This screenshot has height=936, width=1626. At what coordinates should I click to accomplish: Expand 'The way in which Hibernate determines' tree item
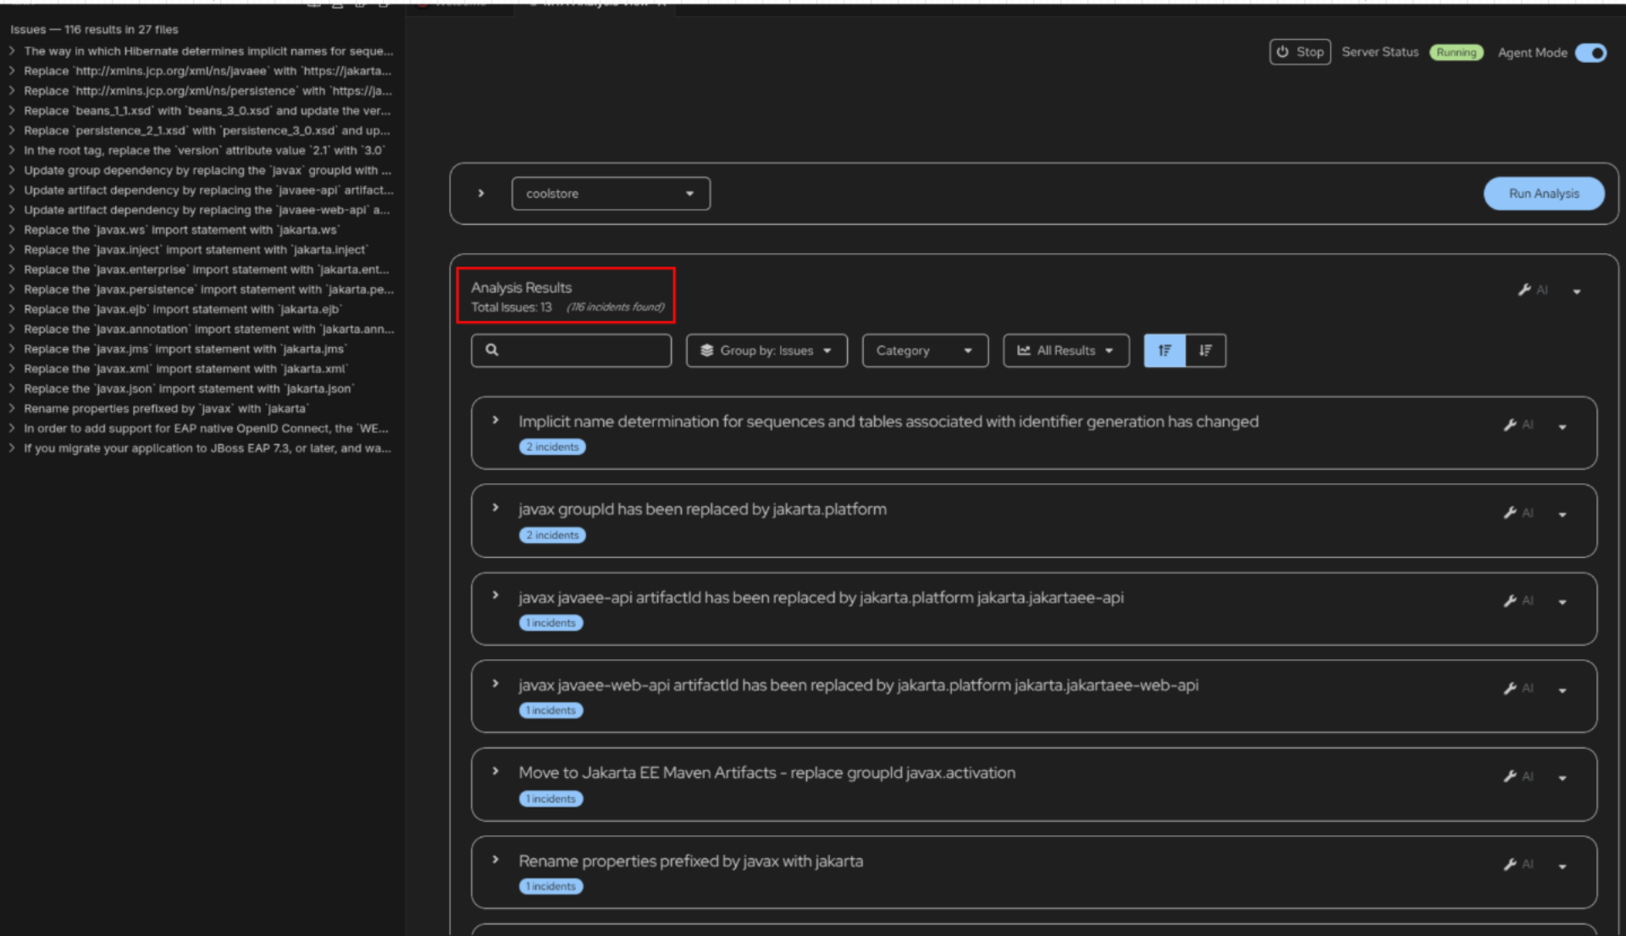pyautogui.click(x=12, y=51)
